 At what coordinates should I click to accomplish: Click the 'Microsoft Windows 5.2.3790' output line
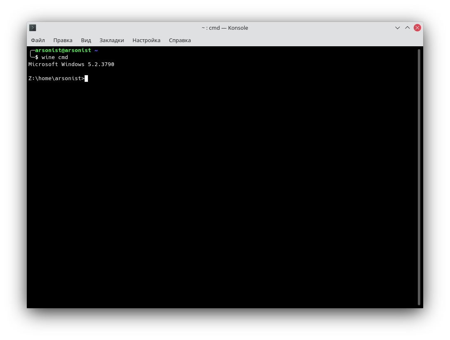tap(71, 64)
